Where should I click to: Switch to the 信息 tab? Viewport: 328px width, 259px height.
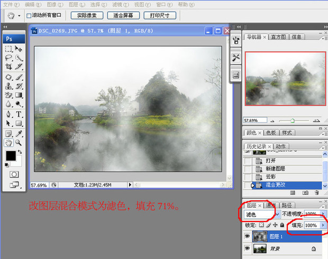click(297, 37)
